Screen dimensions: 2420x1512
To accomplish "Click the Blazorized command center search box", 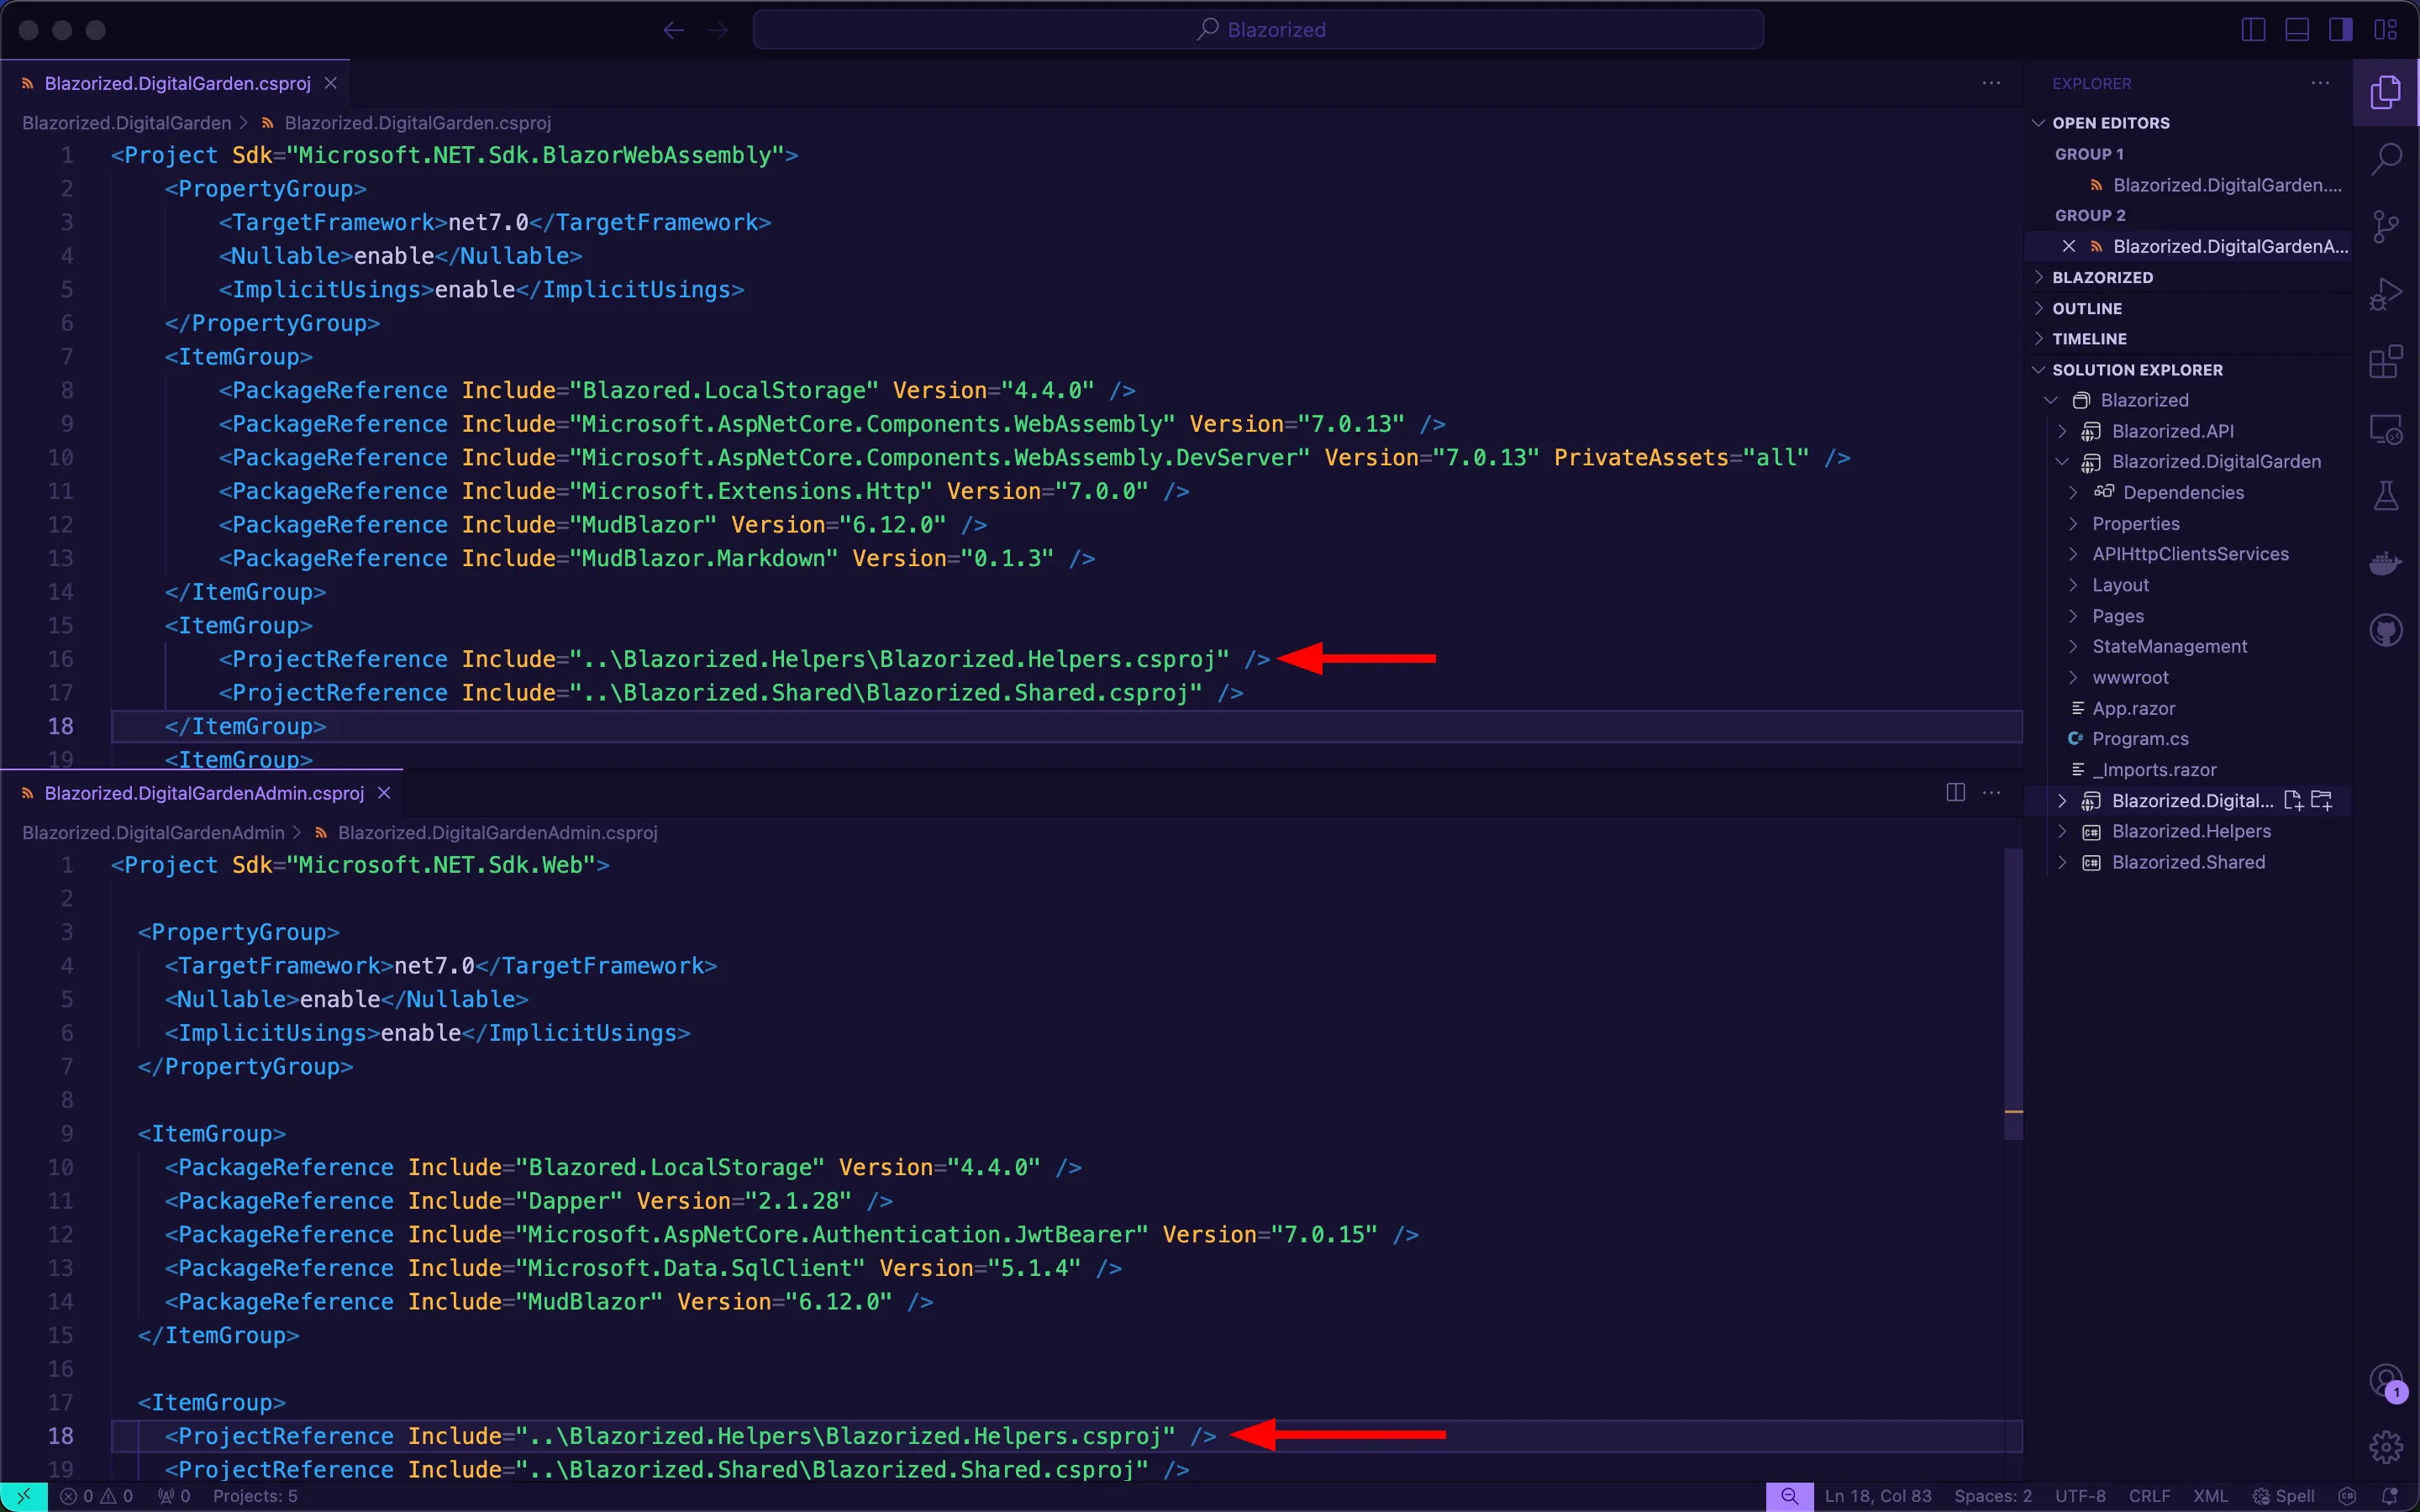I will 1258,30.
